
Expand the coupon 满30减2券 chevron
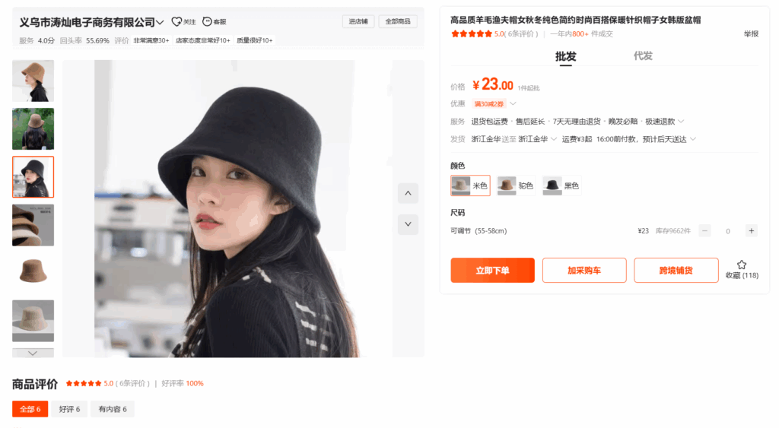[x=514, y=104]
